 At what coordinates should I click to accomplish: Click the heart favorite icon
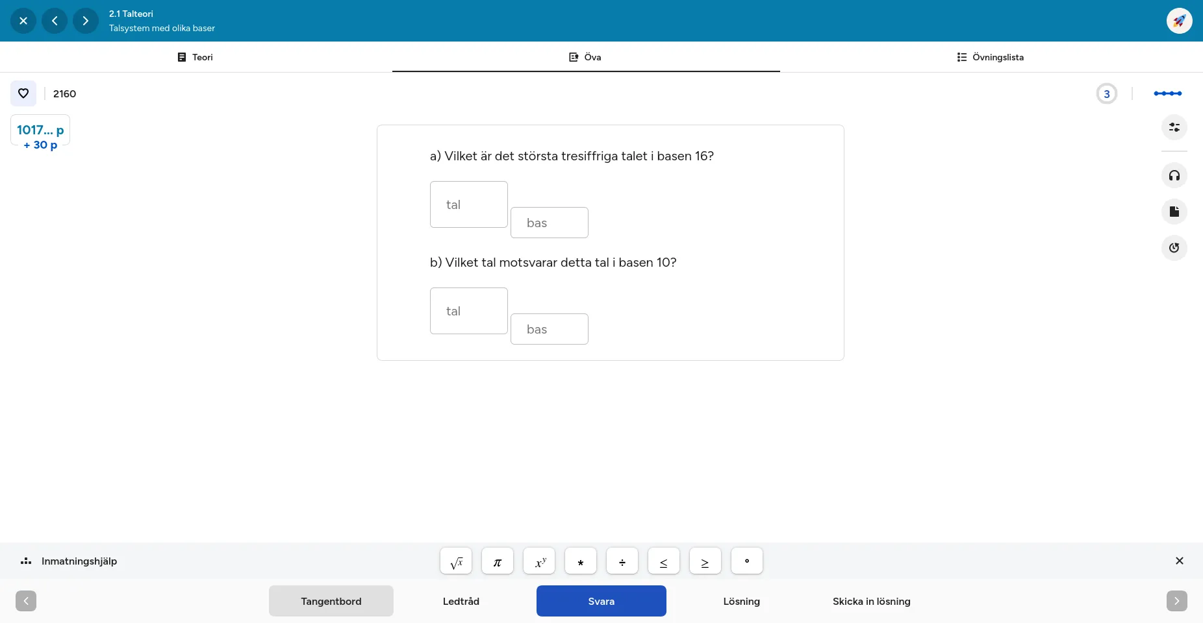23,93
